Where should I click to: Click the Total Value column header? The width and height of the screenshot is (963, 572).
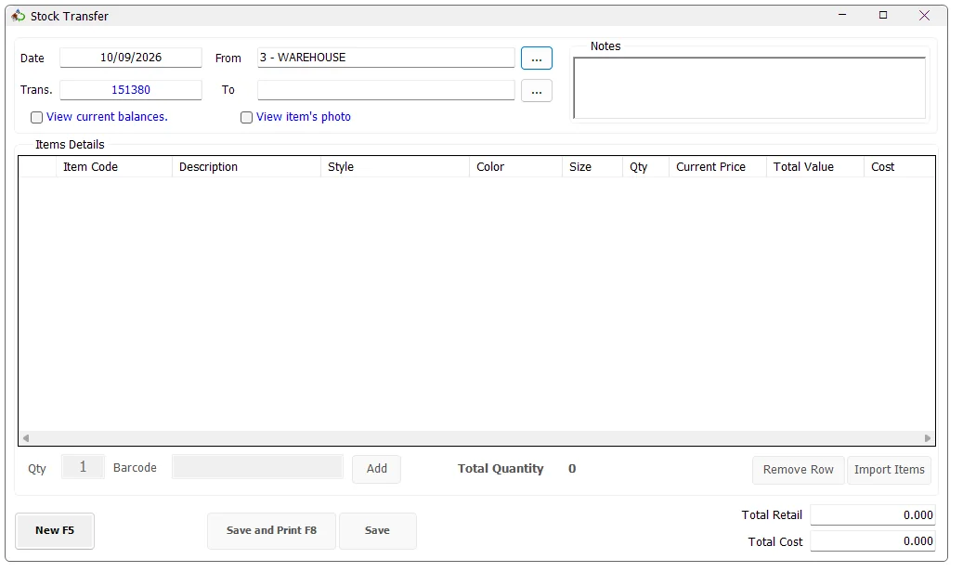[815, 167]
